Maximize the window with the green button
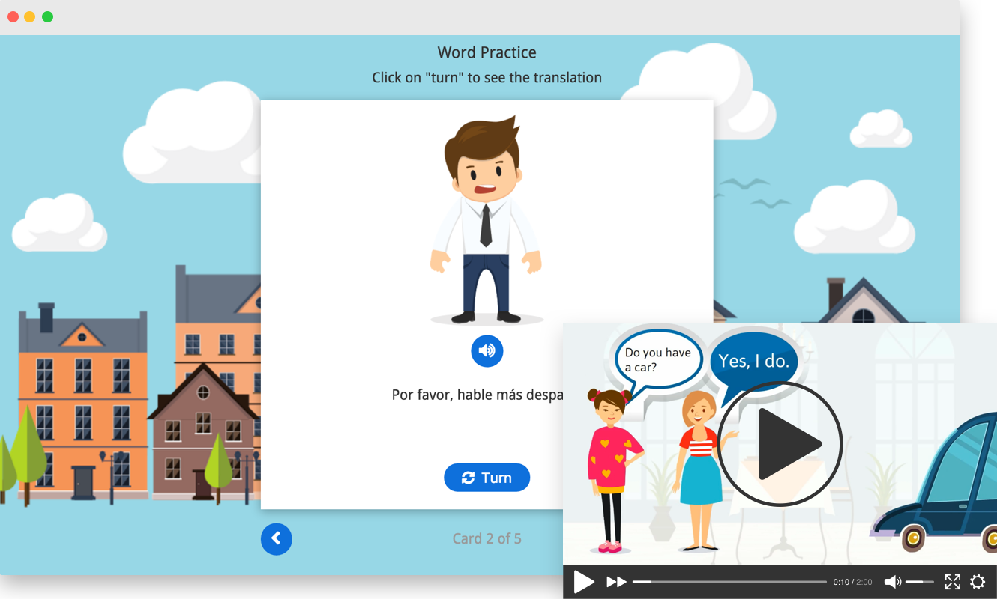This screenshot has width=997, height=599. tap(47, 16)
